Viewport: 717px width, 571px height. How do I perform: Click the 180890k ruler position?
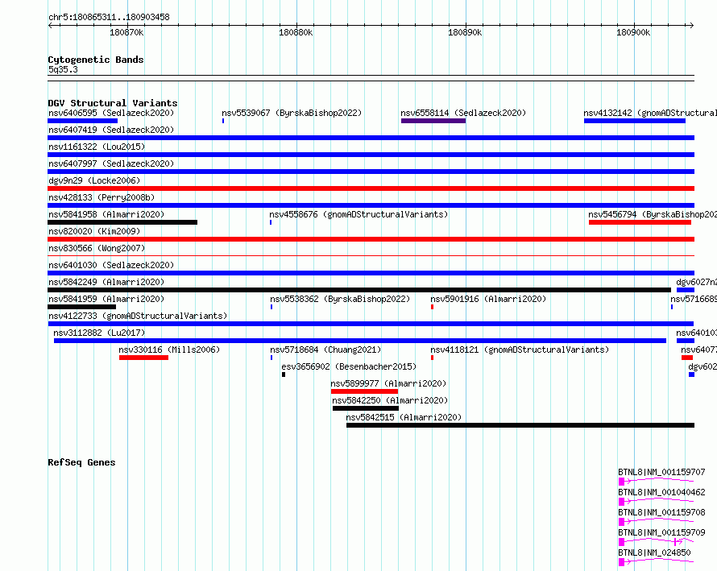pyautogui.click(x=465, y=32)
